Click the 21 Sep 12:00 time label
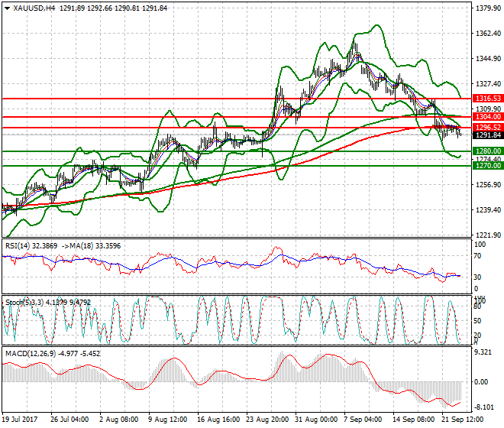Image resolution: width=504 pixels, height=428 pixels. [462, 420]
